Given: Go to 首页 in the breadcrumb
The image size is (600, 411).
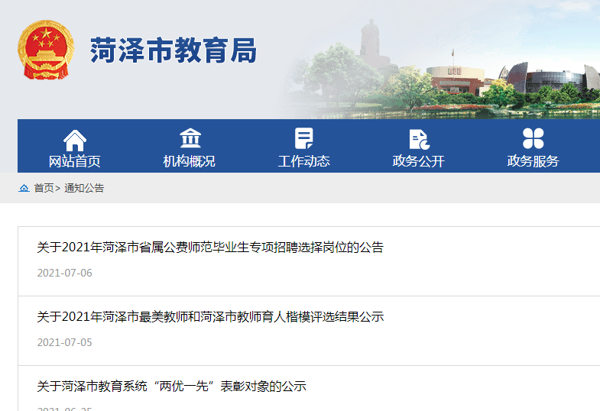Looking at the screenshot, I should pos(44,188).
